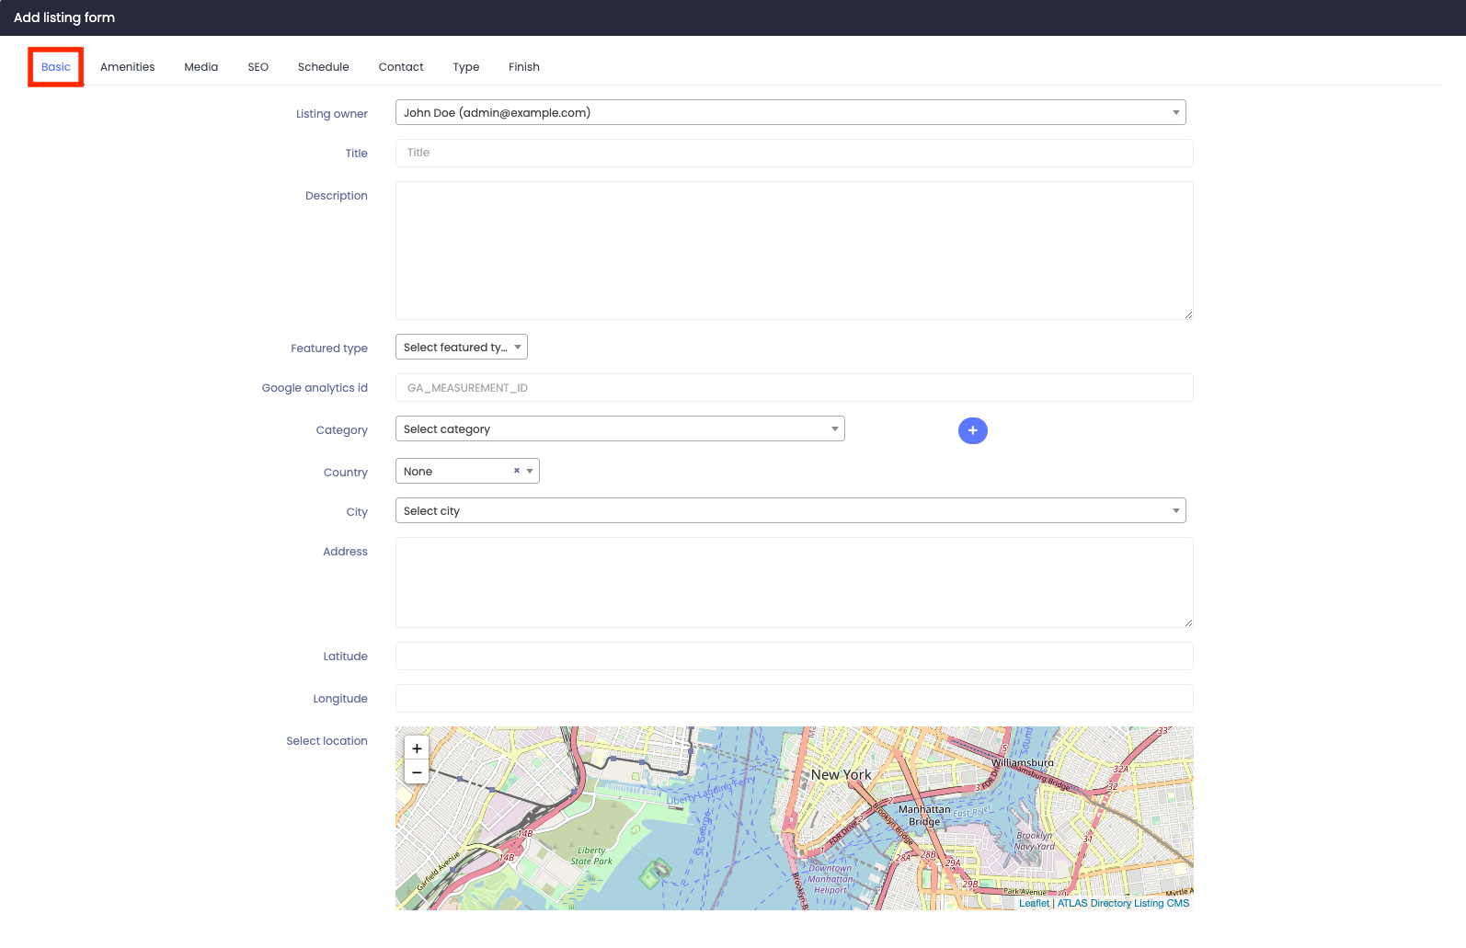Open the Select city dropdown

pyautogui.click(x=791, y=510)
